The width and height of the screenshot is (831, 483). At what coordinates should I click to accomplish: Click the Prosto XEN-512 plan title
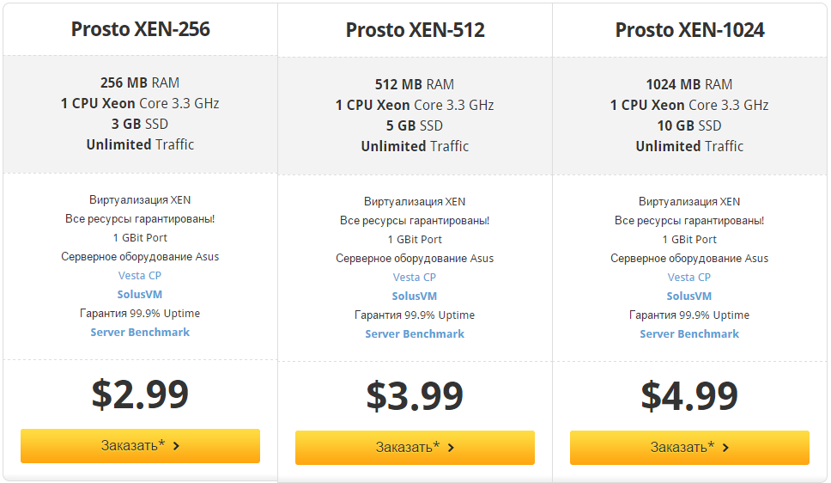pos(415,31)
